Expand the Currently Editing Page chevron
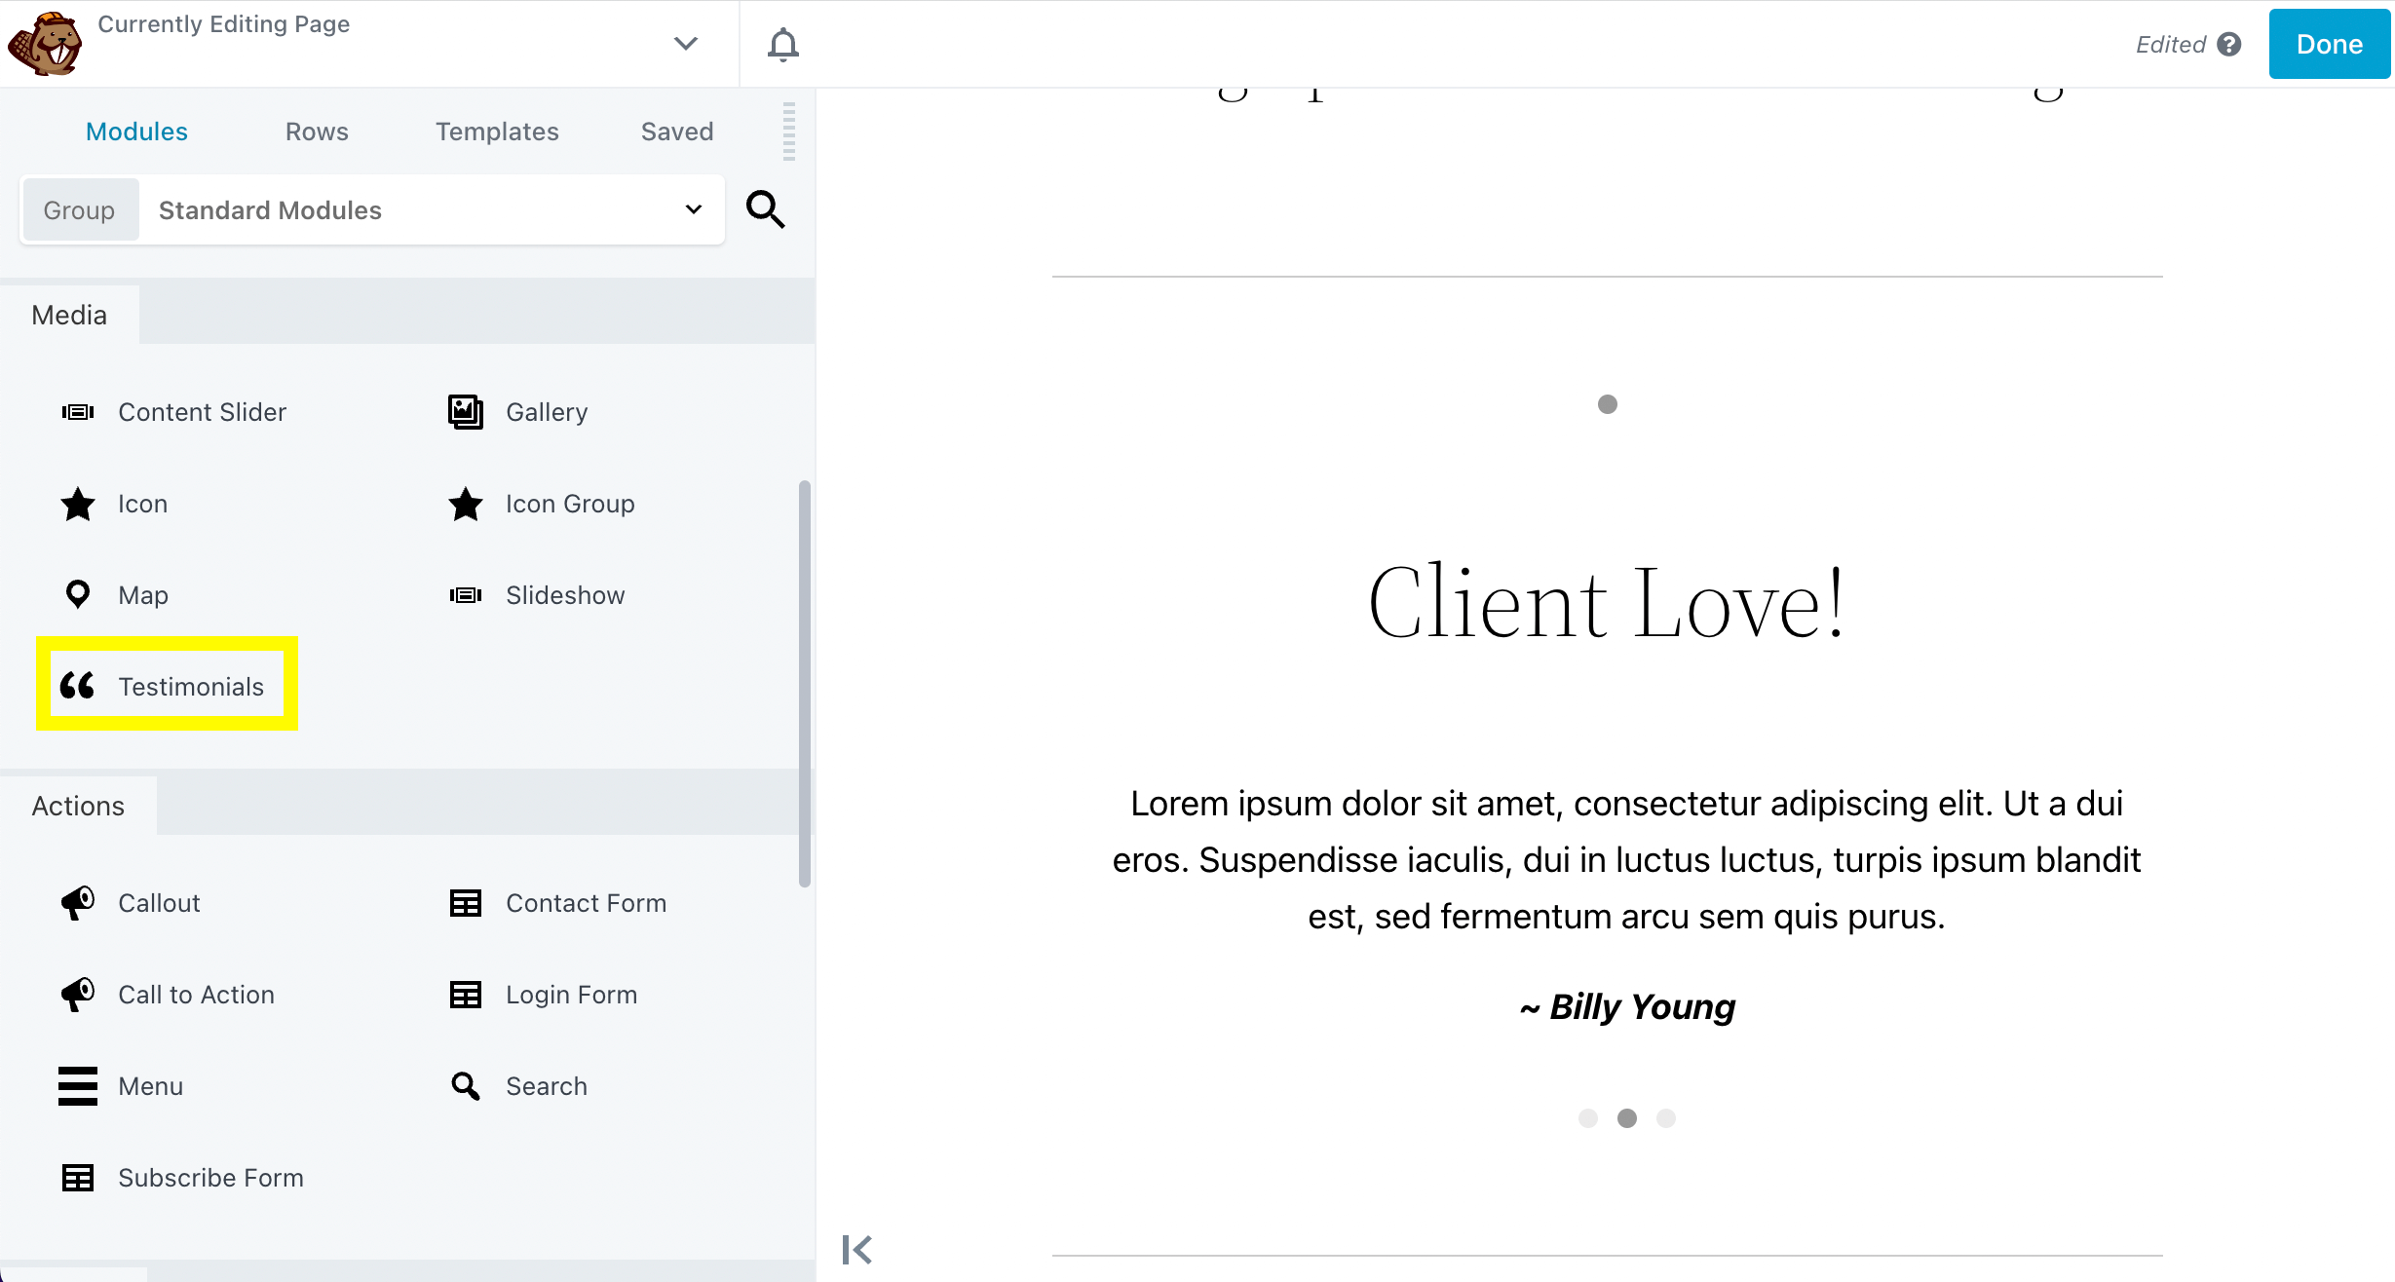 point(686,44)
